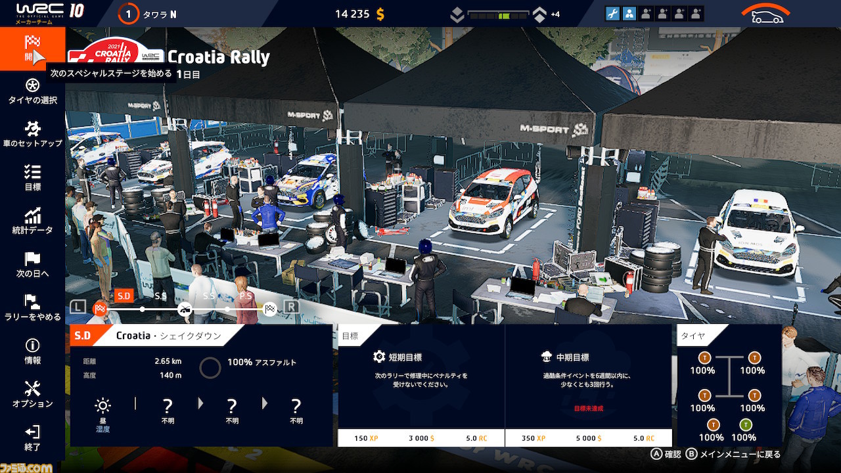Click the 100% アスファルト surface circle
This screenshot has height=473, width=841.
[210, 368]
